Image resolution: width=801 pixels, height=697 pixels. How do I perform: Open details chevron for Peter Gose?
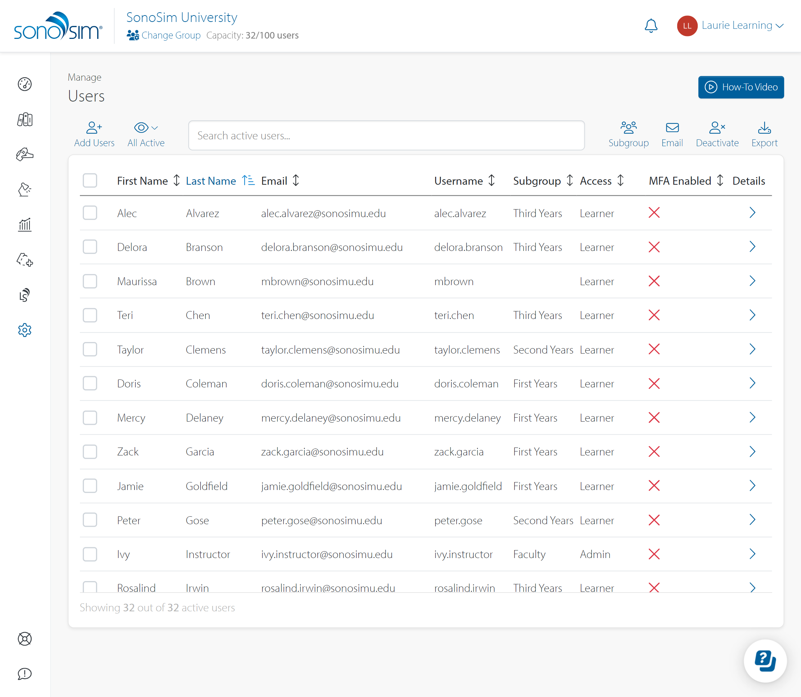(x=752, y=520)
